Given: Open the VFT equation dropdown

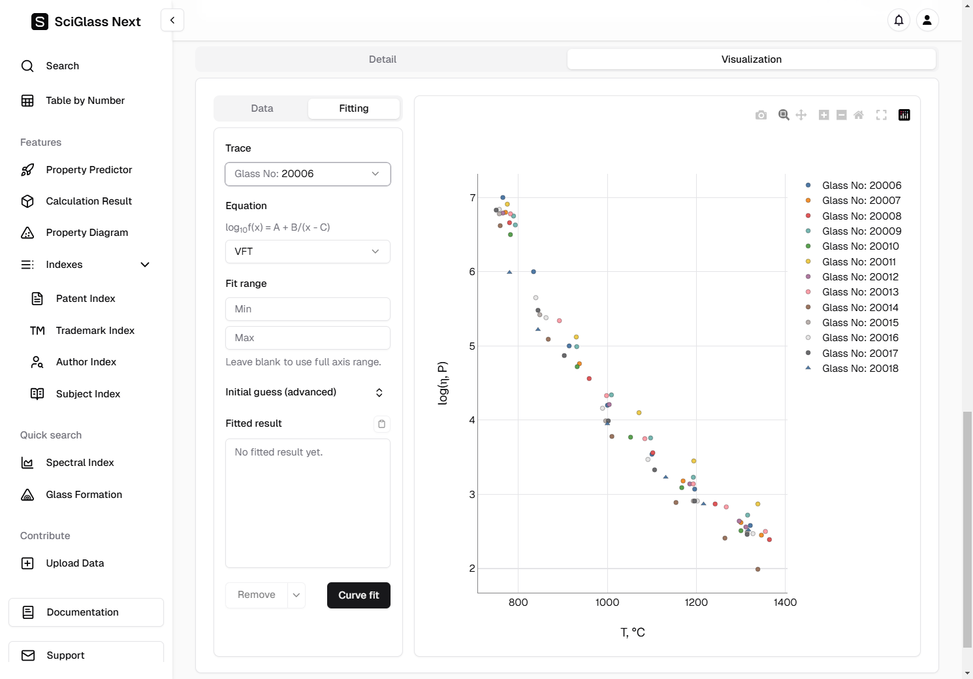Looking at the screenshot, I should pyautogui.click(x=308, y=252).
